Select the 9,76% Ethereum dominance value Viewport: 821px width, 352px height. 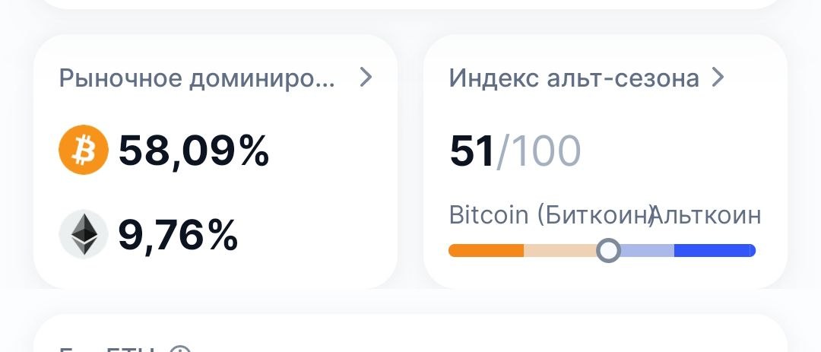coord(178,235)
